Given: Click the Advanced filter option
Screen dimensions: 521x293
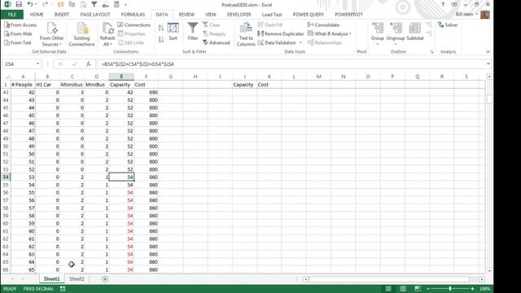Looking at the screenshot, I should click(x=217, y=43).
